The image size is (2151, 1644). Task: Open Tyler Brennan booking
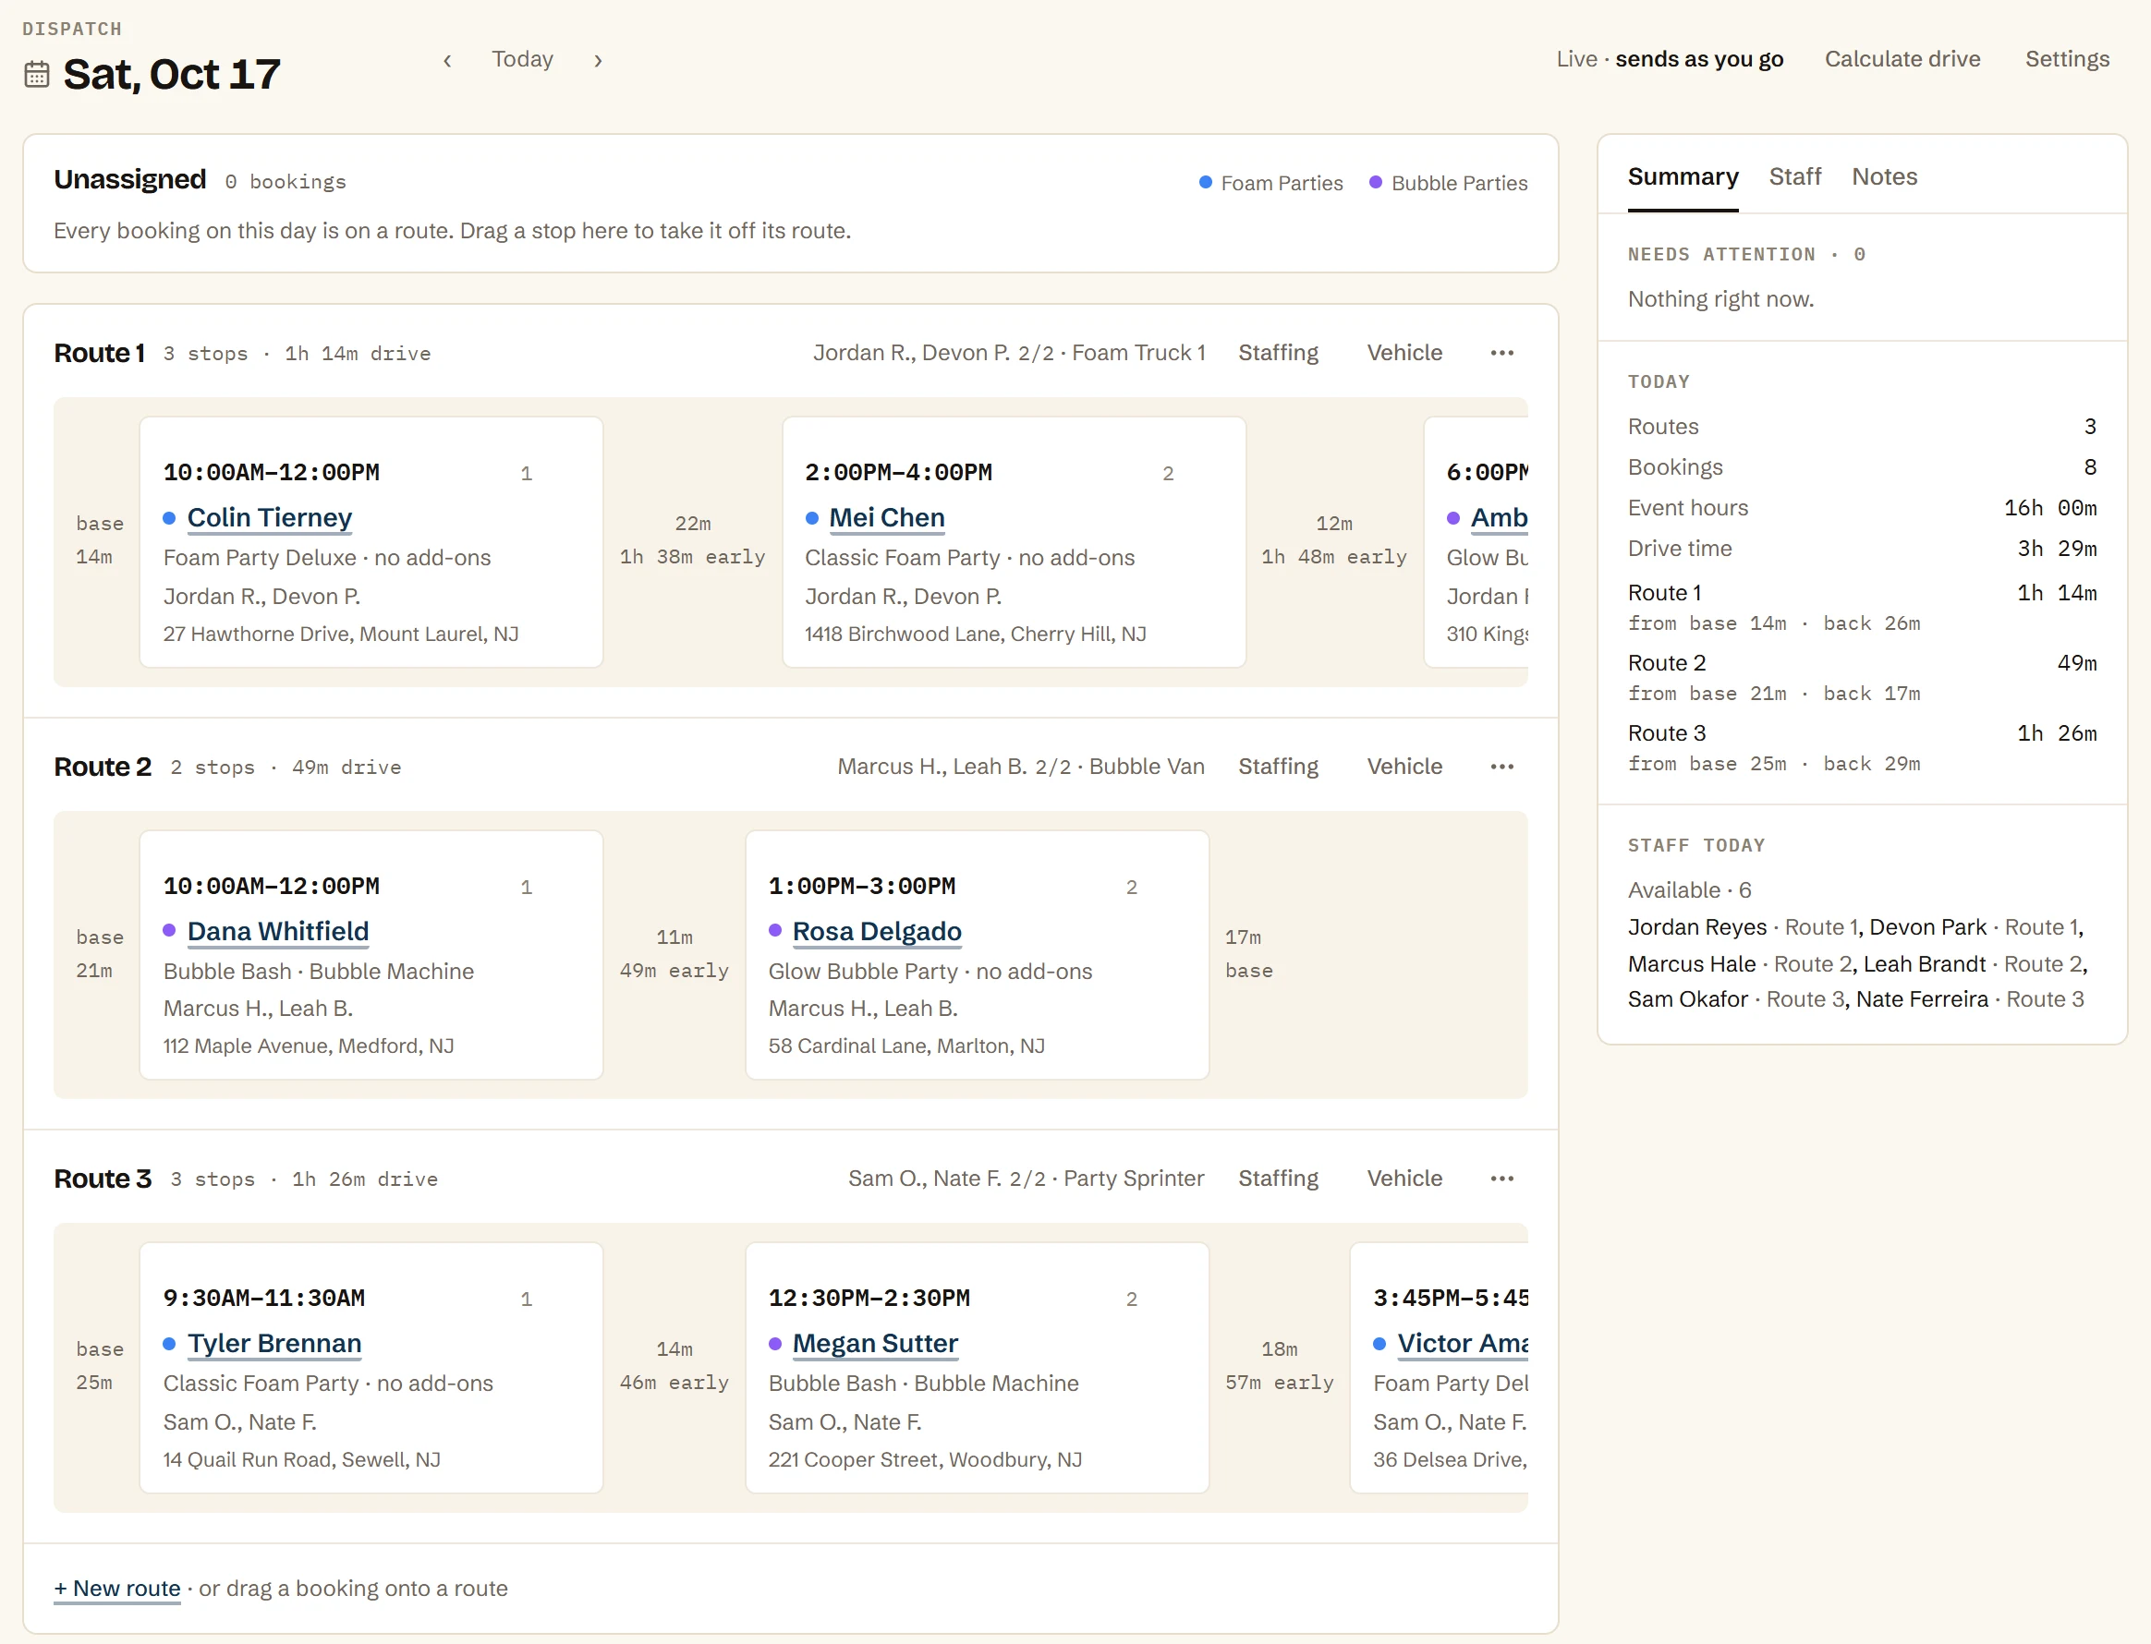(274, 1344)
